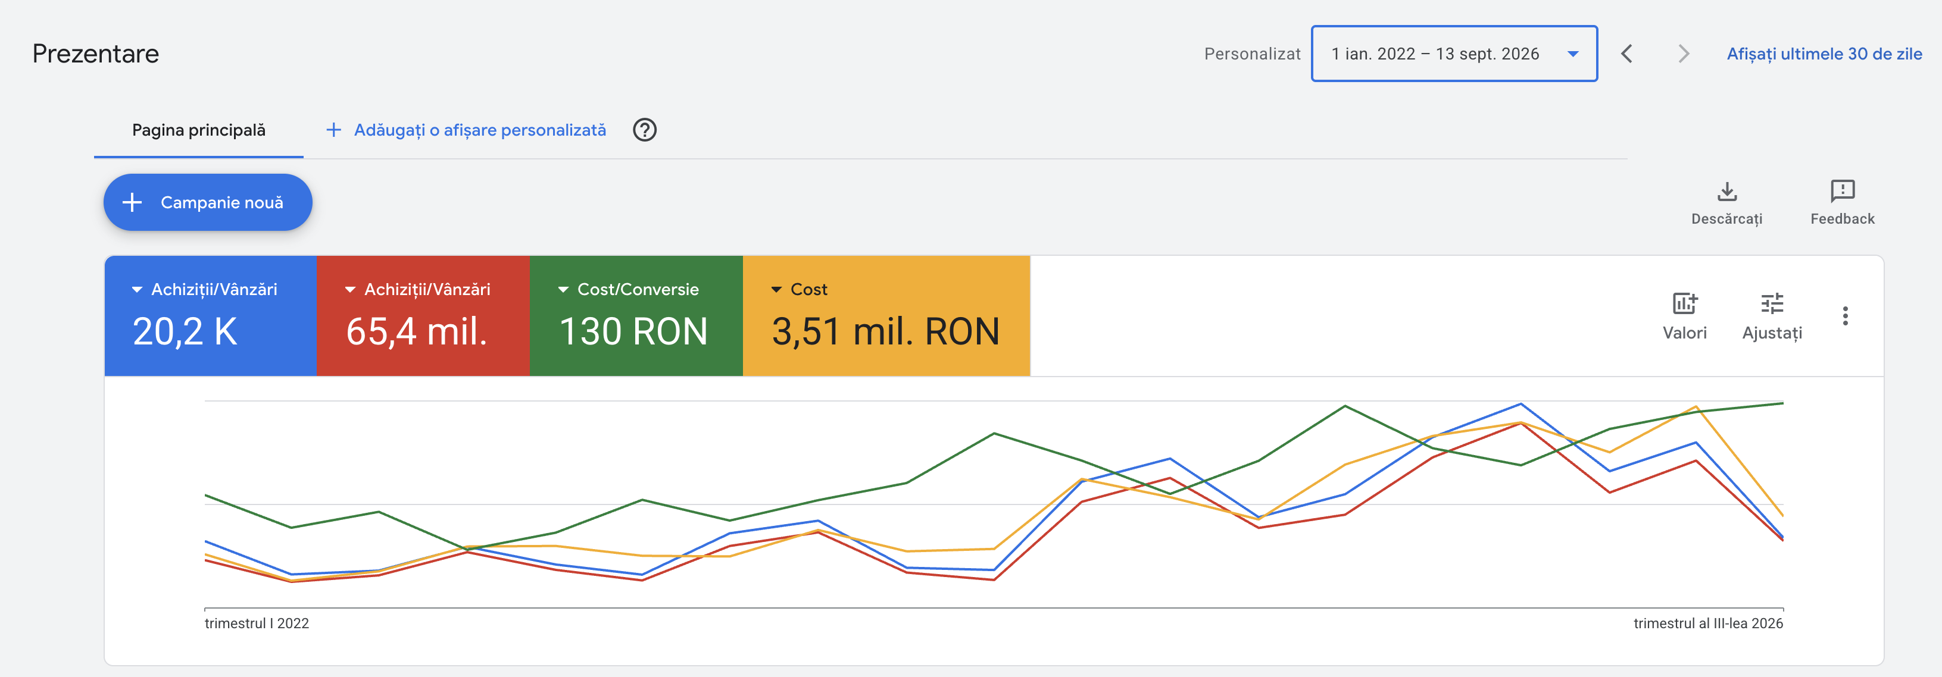Click the plus icon before Adăugați o afișare
Screen dimensions: 1942x677
pyautogui.click(x=333, y=130)
